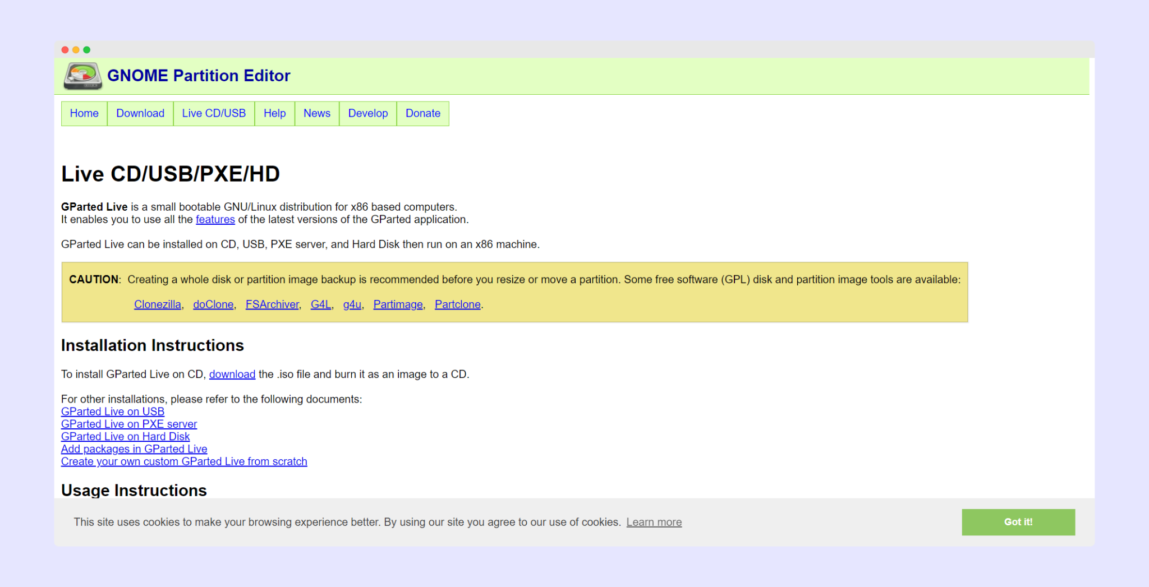Open the Help page tab

pyautogui.click(x=274, y=113)
